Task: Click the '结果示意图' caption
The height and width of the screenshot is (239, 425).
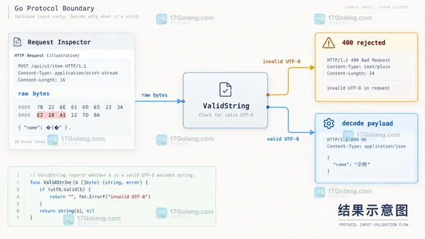Action: pos(373,210)
